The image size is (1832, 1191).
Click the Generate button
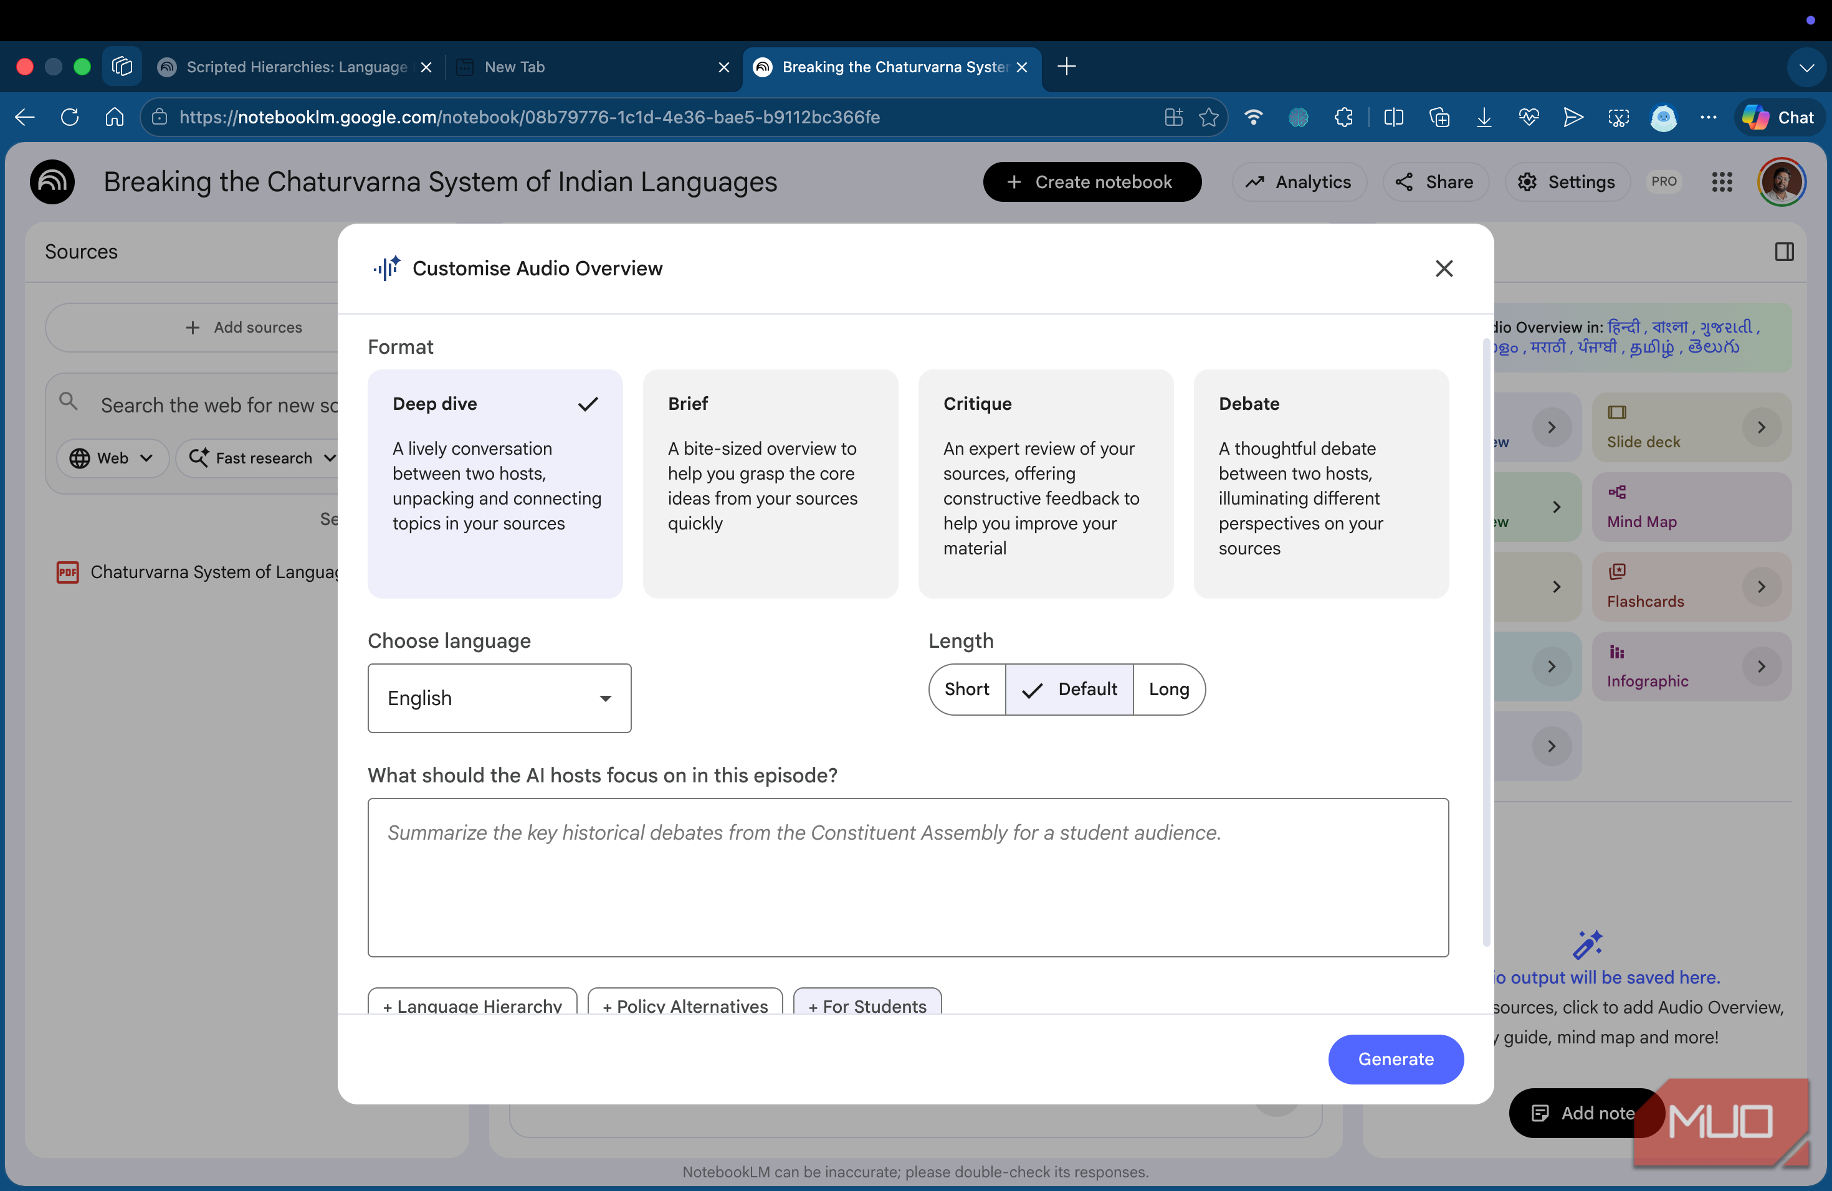click(1396, 1059)
